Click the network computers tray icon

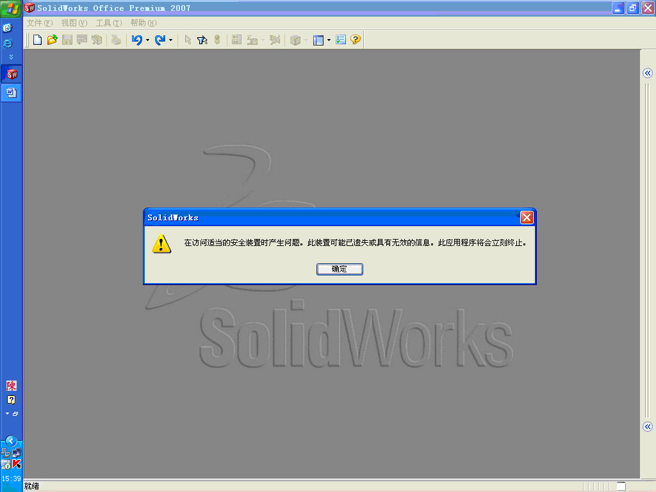5,452
